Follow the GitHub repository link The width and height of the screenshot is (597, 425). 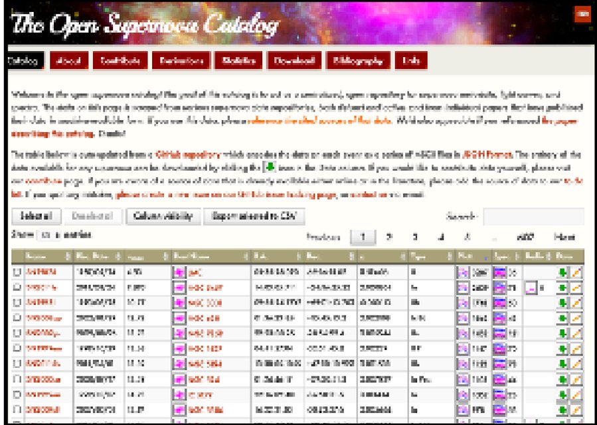point(188,155)
